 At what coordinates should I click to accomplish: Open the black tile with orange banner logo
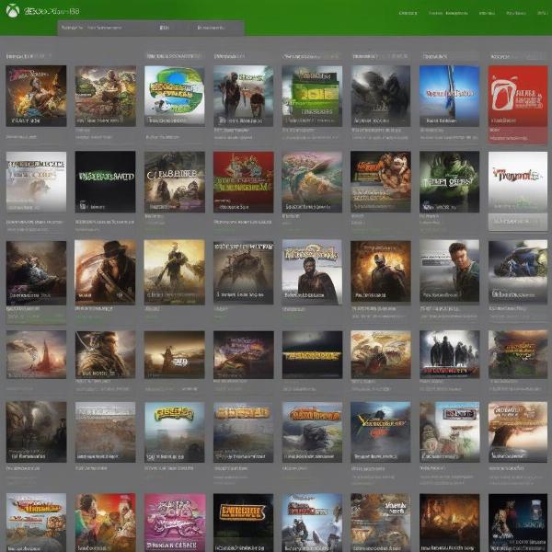click(x=243, y=523)
